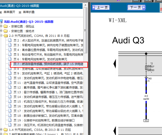Image resolution: width=162 pixels, height=135 pixels.
Task: Click document icon of 页 4
Action: (10, 50)
